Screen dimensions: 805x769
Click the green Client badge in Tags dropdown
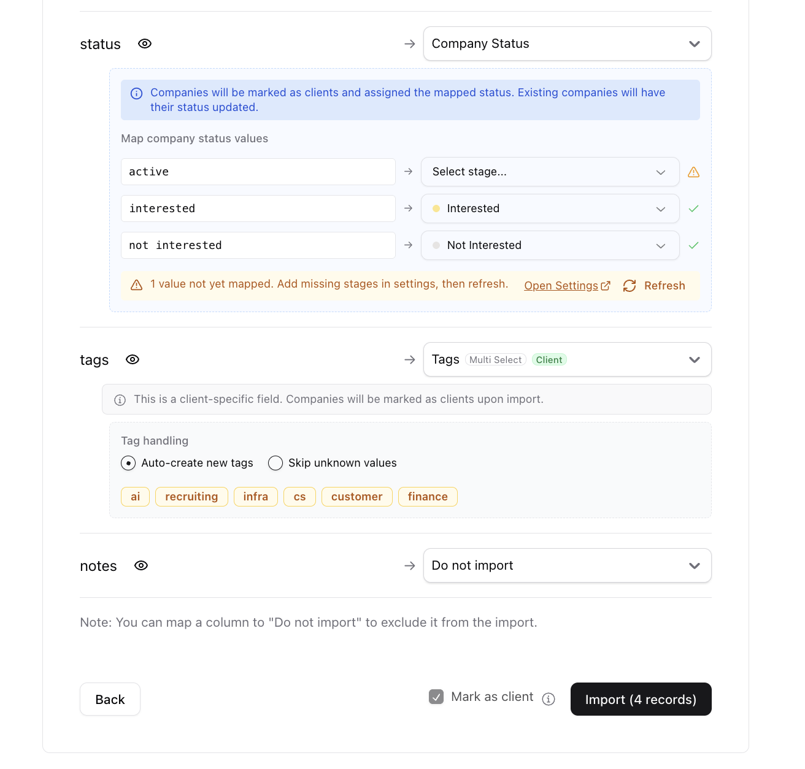tap(549, 360)
